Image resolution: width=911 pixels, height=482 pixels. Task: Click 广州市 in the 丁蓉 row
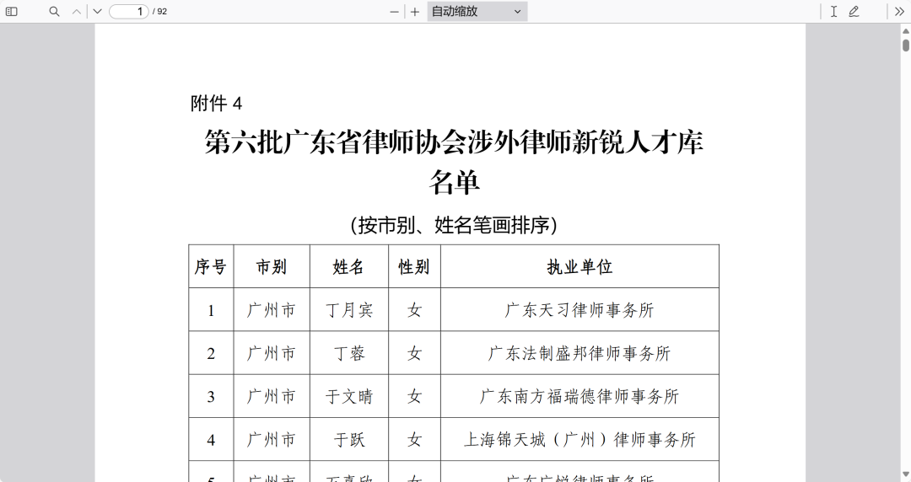pos(272,353)
